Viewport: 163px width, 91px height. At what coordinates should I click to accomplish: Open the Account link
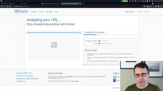coord(140,12)
